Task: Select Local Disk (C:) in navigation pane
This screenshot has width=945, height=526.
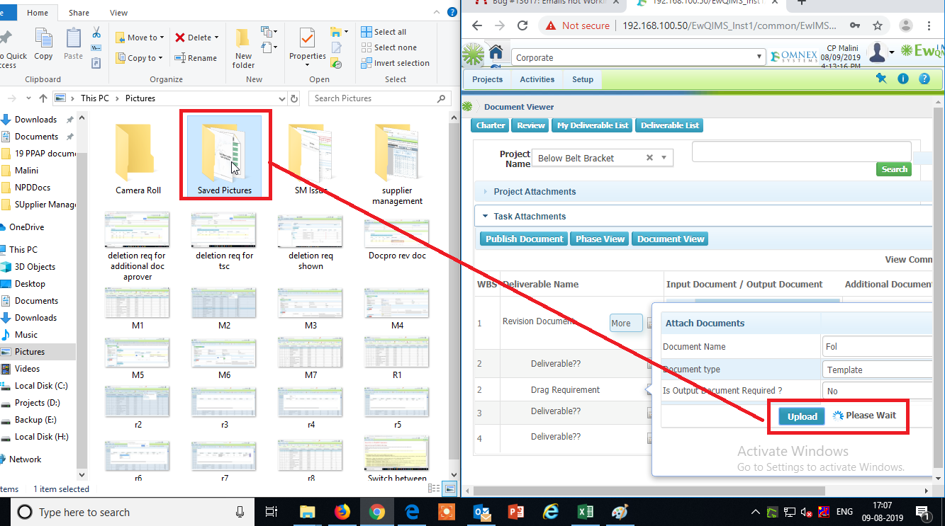Action: tap(41, 386)
